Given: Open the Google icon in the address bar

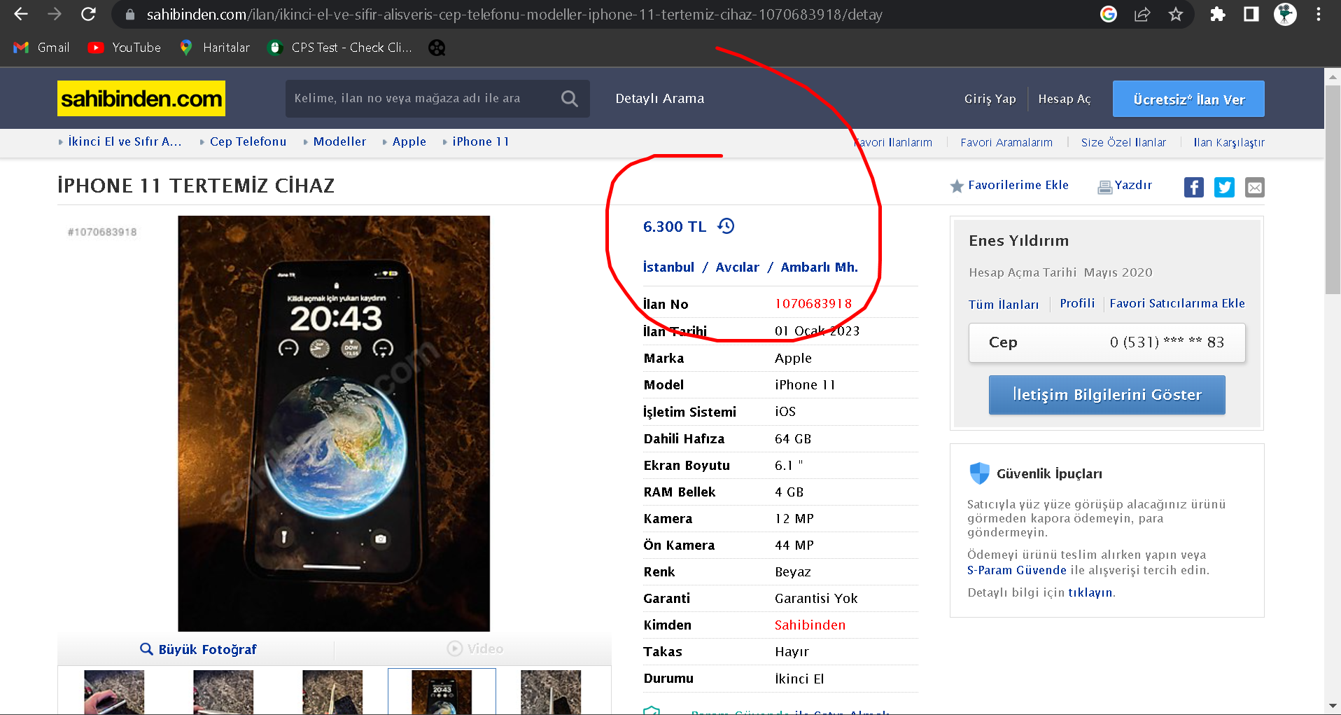Looking at the screenshot, I should pyautogui.click(x=1109, y=14).
